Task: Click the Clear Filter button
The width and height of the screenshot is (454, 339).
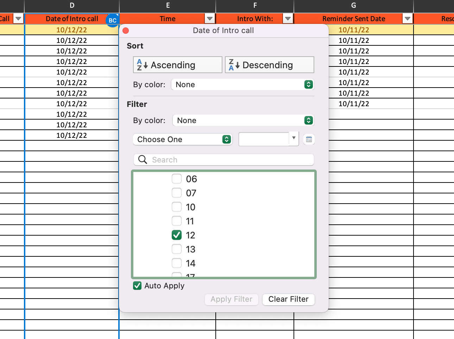Action: pos(289,299)
